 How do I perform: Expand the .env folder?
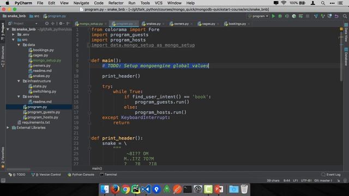pyautogui.click(x=13, y=34)
